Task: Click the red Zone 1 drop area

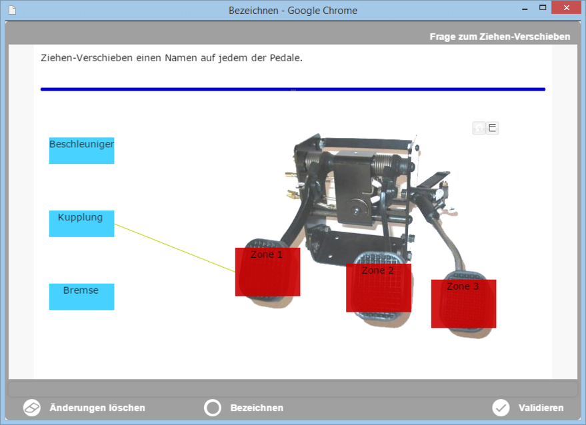Action: tap(267, 272)
